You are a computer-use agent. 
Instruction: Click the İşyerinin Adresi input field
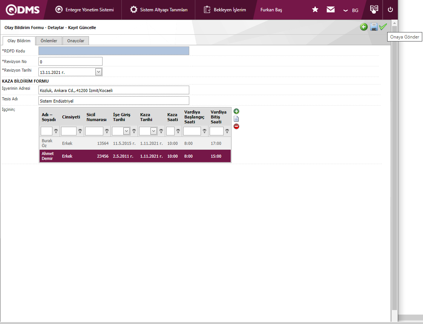coord(113,90)
